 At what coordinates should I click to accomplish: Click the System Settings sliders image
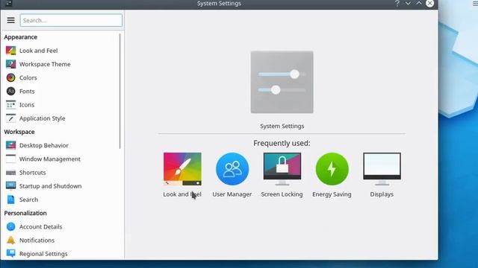282,82
